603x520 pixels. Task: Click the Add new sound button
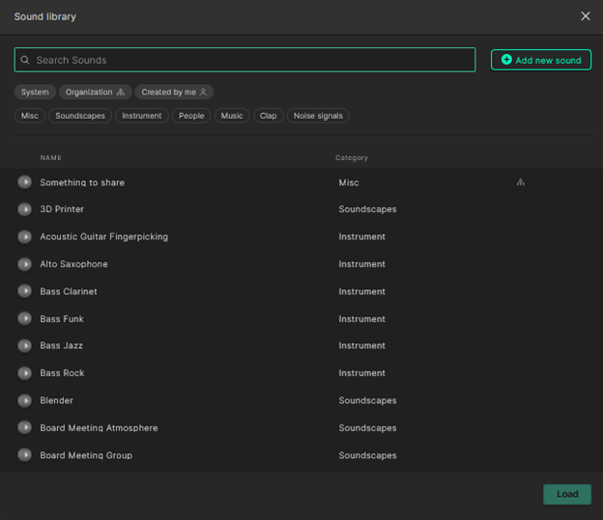click(x=540, y=60)
